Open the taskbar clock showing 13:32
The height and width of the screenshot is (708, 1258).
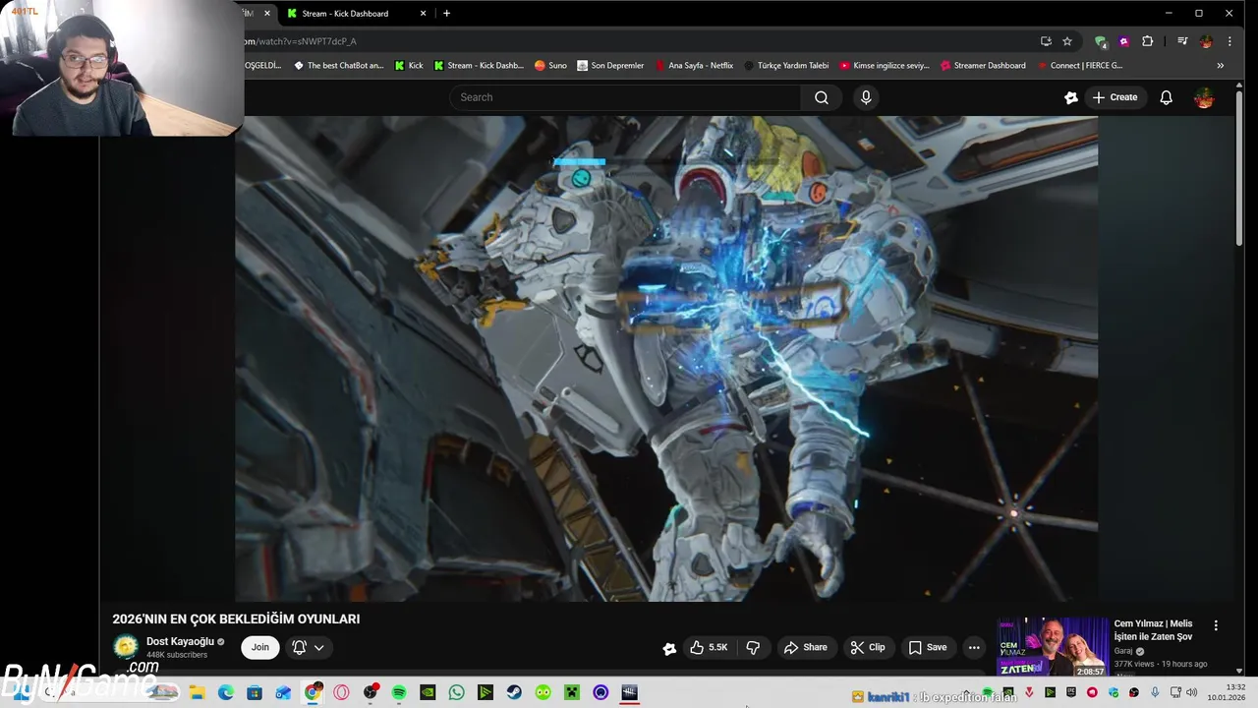1228,692
